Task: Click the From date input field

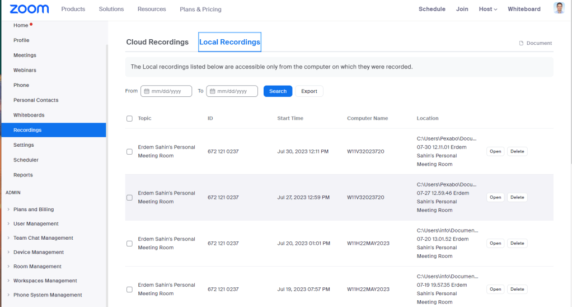Action: point(166,91)
